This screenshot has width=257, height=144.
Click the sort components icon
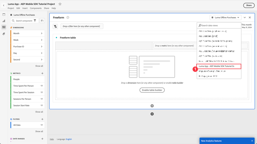[x=42, y=21]
